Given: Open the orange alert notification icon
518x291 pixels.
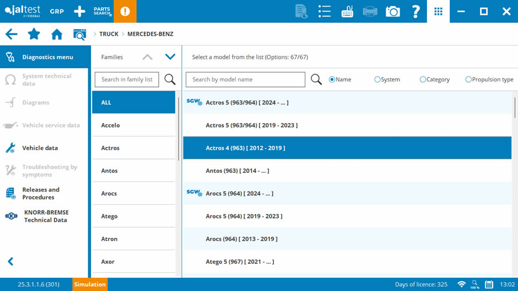Looking at the screenshot, I should click(x=125, y=11).
